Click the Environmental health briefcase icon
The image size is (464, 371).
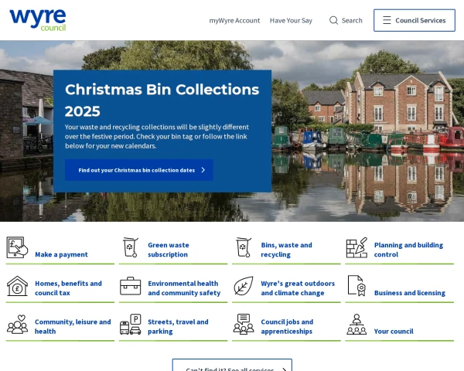coord(131,286)
